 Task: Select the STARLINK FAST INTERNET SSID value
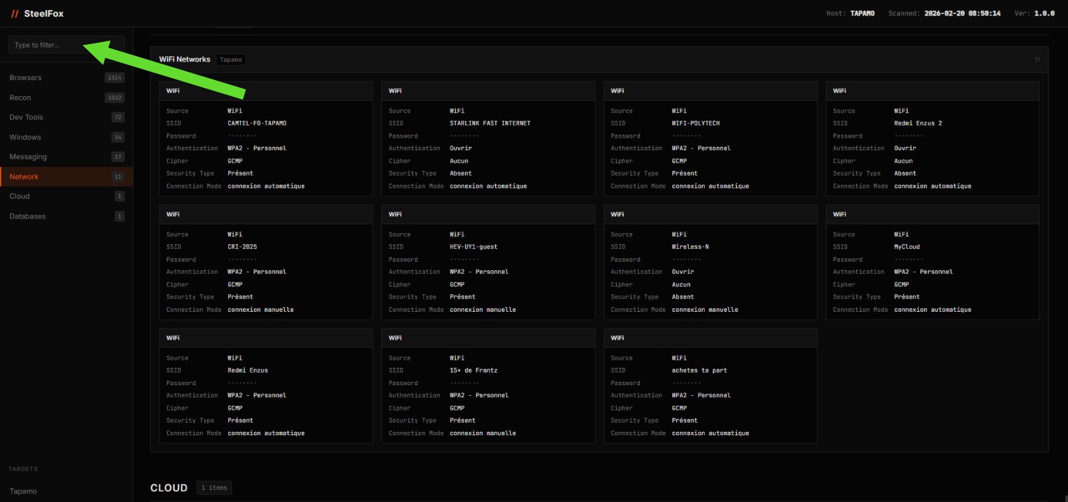point(490,123)
